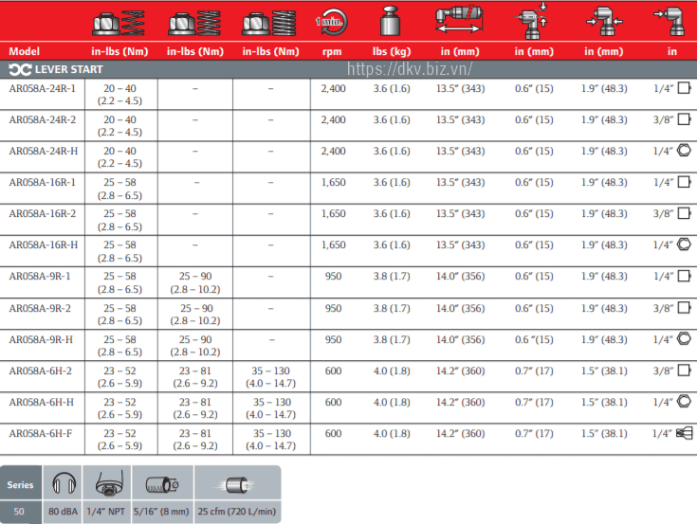Select model AR058A-16R-1 in the table
This screenshot has height=524, width=697.
click(x=42, y=183)
